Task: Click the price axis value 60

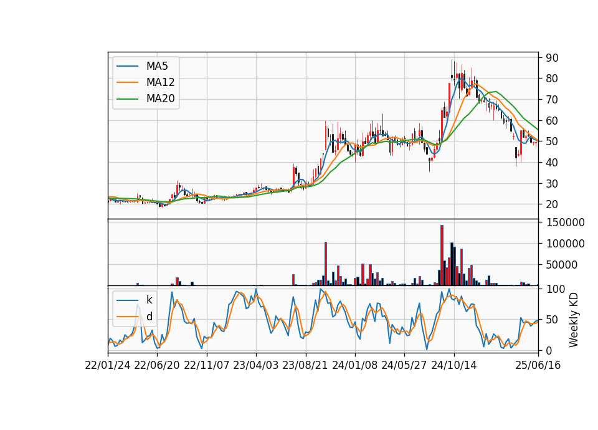Action: click(553, 120)
